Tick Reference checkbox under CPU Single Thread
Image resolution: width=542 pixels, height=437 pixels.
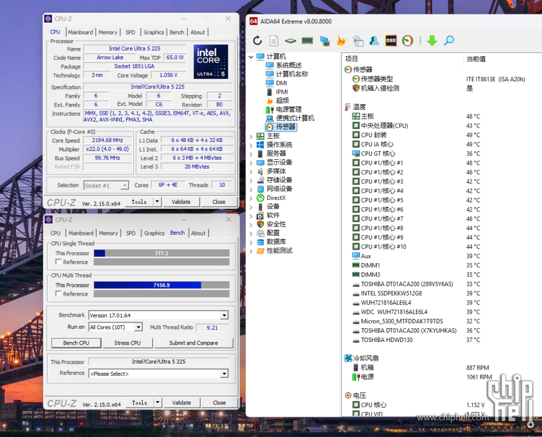(59, 262)
